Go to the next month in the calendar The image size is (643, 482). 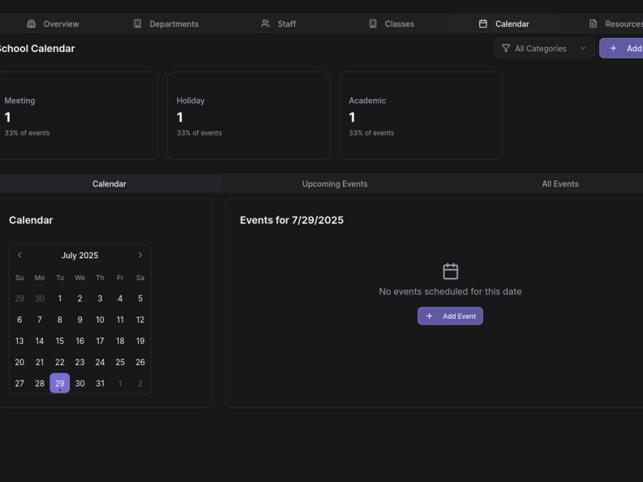[140, 255]
